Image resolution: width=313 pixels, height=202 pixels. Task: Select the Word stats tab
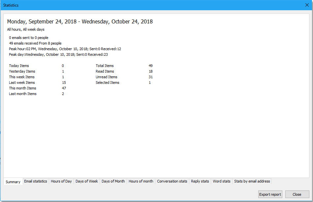tap(221, 181)
